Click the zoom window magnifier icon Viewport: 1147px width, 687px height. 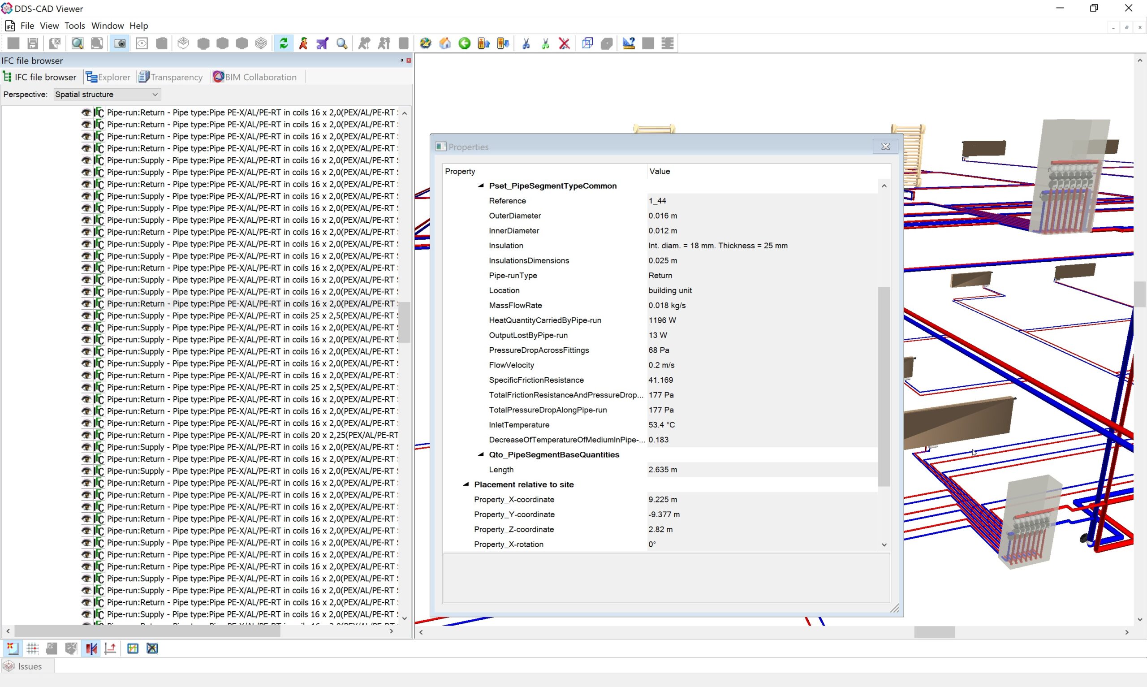[x=77, y=43]
